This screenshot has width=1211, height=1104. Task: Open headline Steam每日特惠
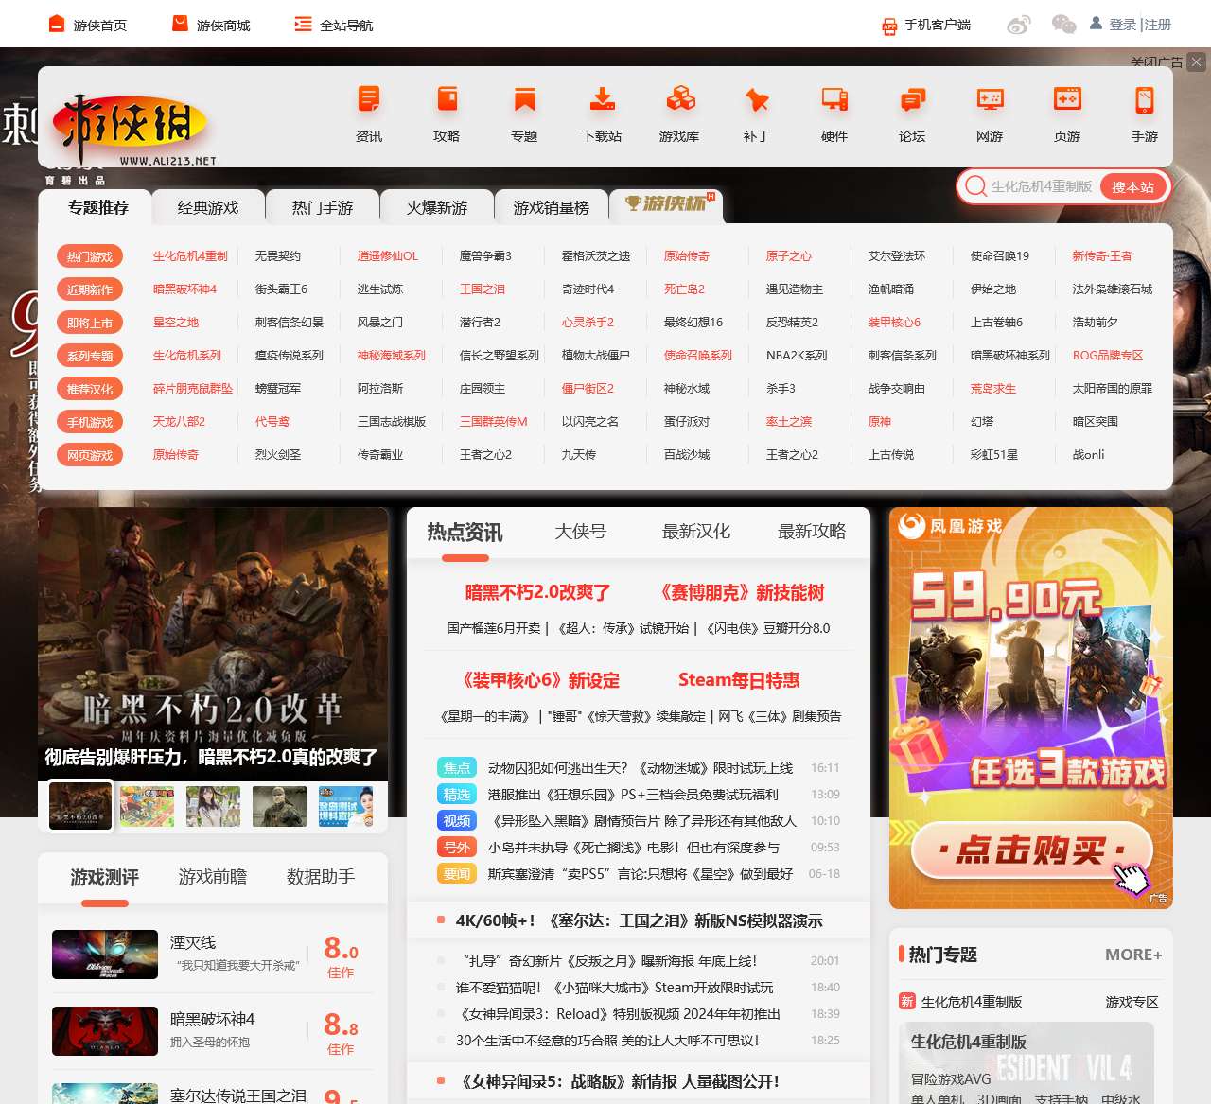[739, 679]
